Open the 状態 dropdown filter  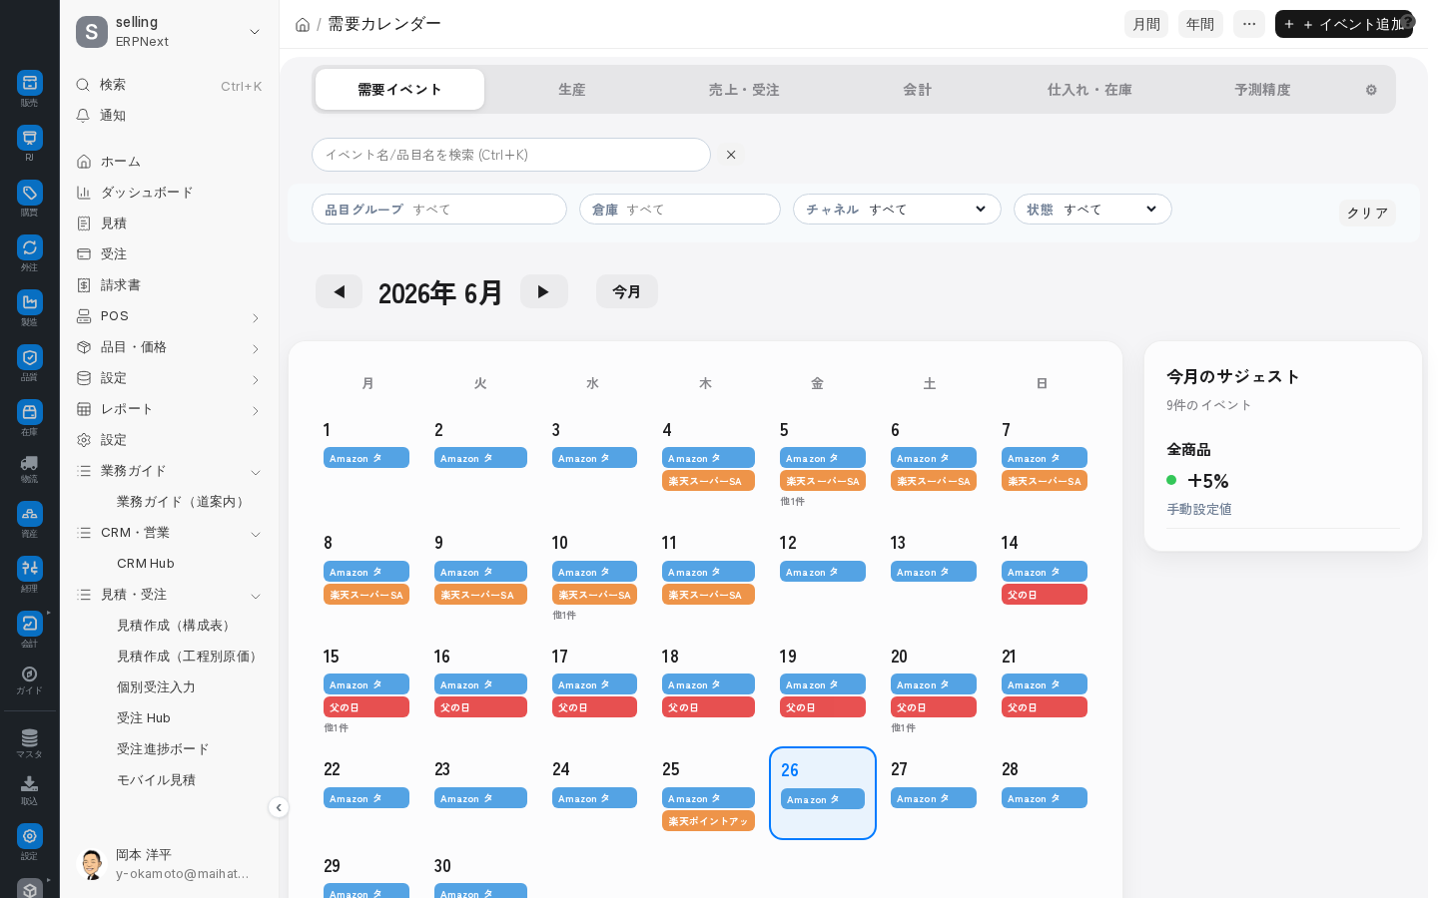coord(1092,210)
